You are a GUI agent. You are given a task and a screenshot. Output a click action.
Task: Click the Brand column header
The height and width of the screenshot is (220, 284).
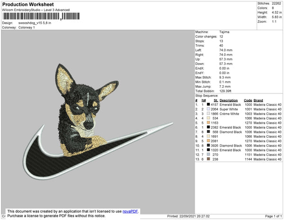[x=258, y=101]
